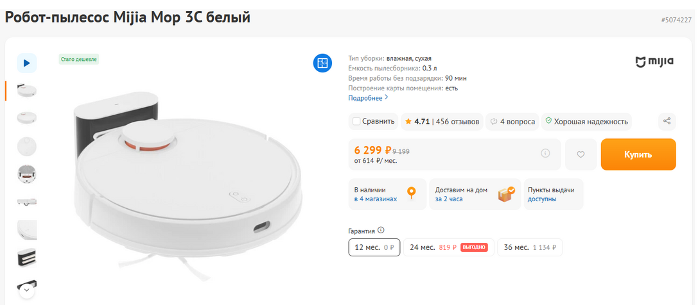The width and height of the screenshot is (700, 305).
Task: Open the Хорошая надежность reliability badge
Action: (586, 121)
